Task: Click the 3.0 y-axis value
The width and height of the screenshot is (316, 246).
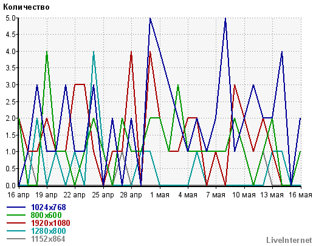Action: 10,85
